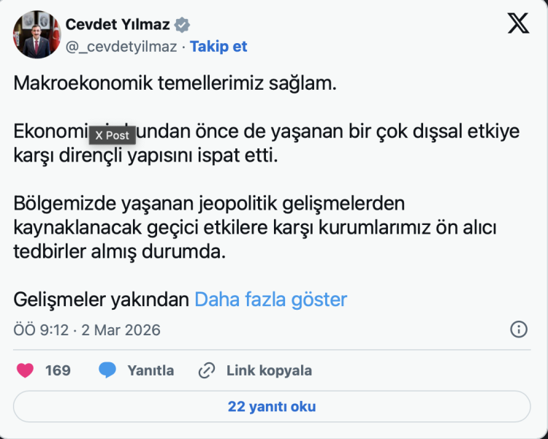Viewport: 548px width, 439px height.
Task: Click the 169 likes count
Action: click(x=58, y=370)
